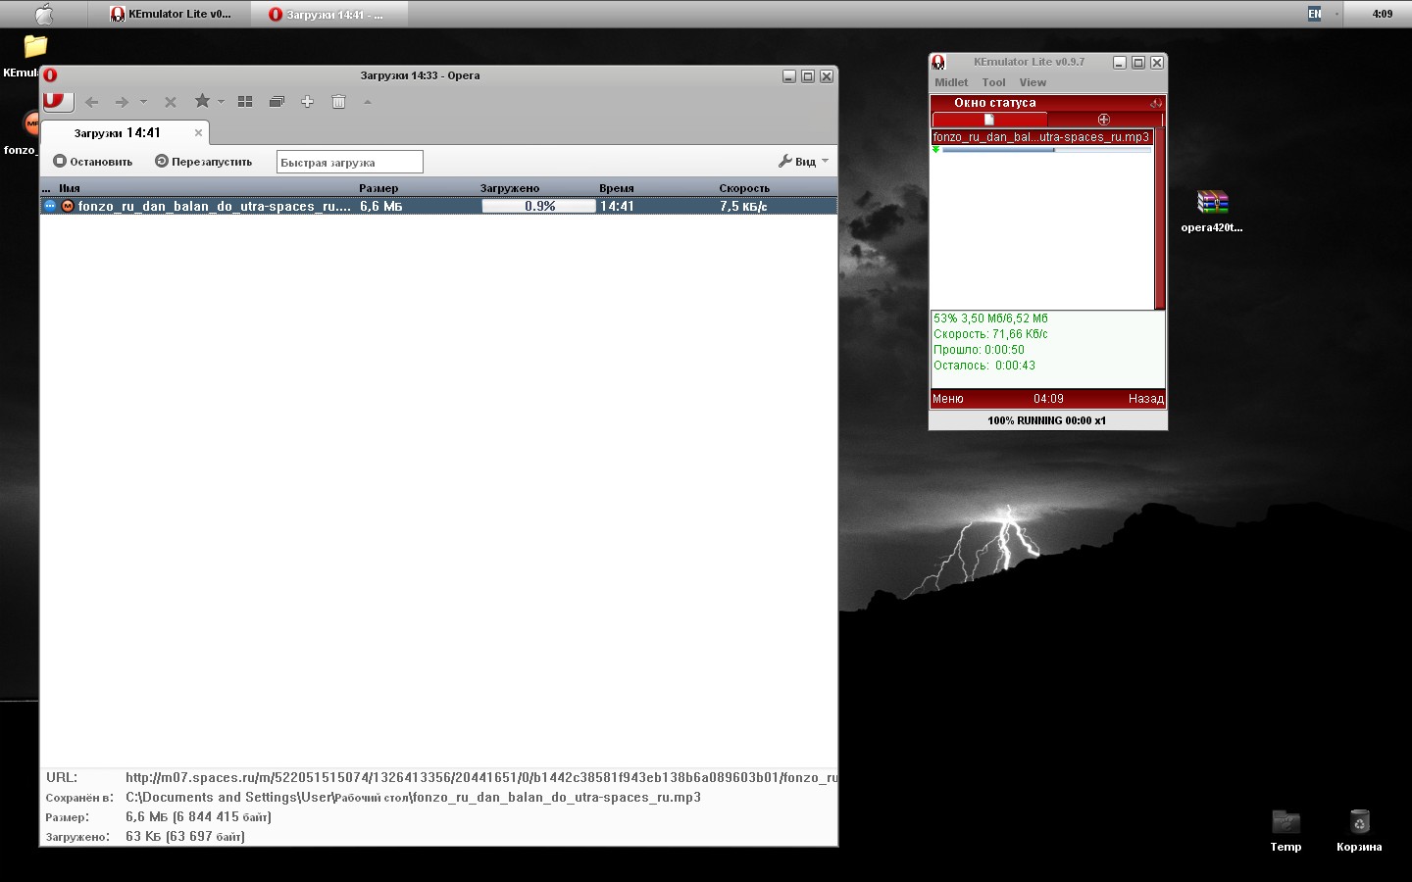Click the orange MP3 file icon in download row
The width and height of the screenshot is (1412, 882).
tap(68, 206)
